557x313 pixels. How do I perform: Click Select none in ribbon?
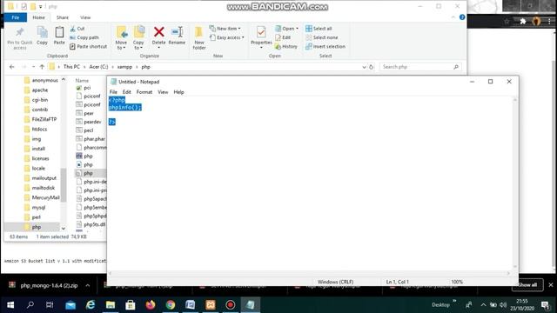pyautogui.click(x=322, y=37)
